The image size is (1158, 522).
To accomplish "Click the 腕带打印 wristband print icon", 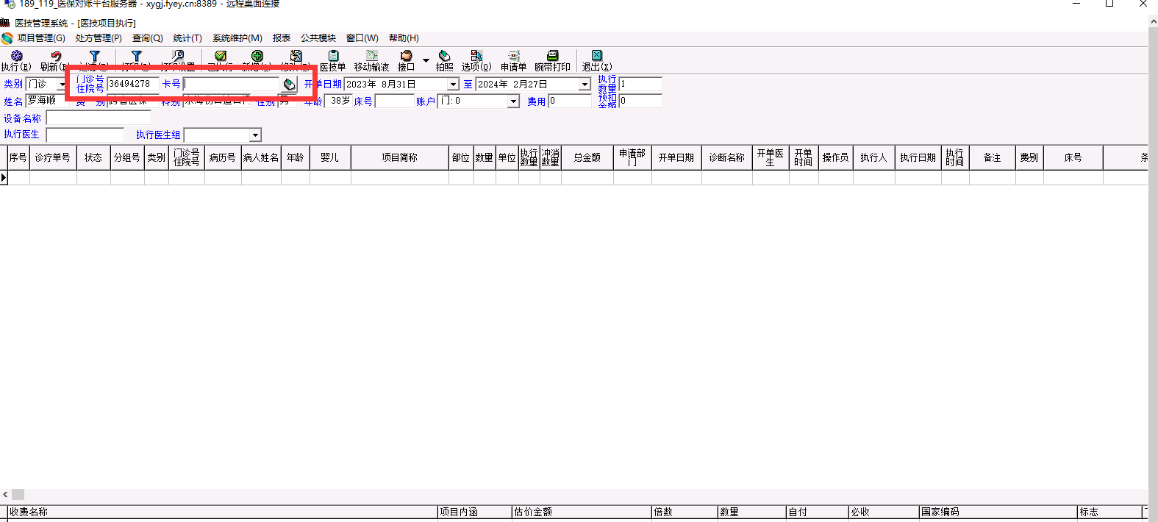I will tap(552, 56).
